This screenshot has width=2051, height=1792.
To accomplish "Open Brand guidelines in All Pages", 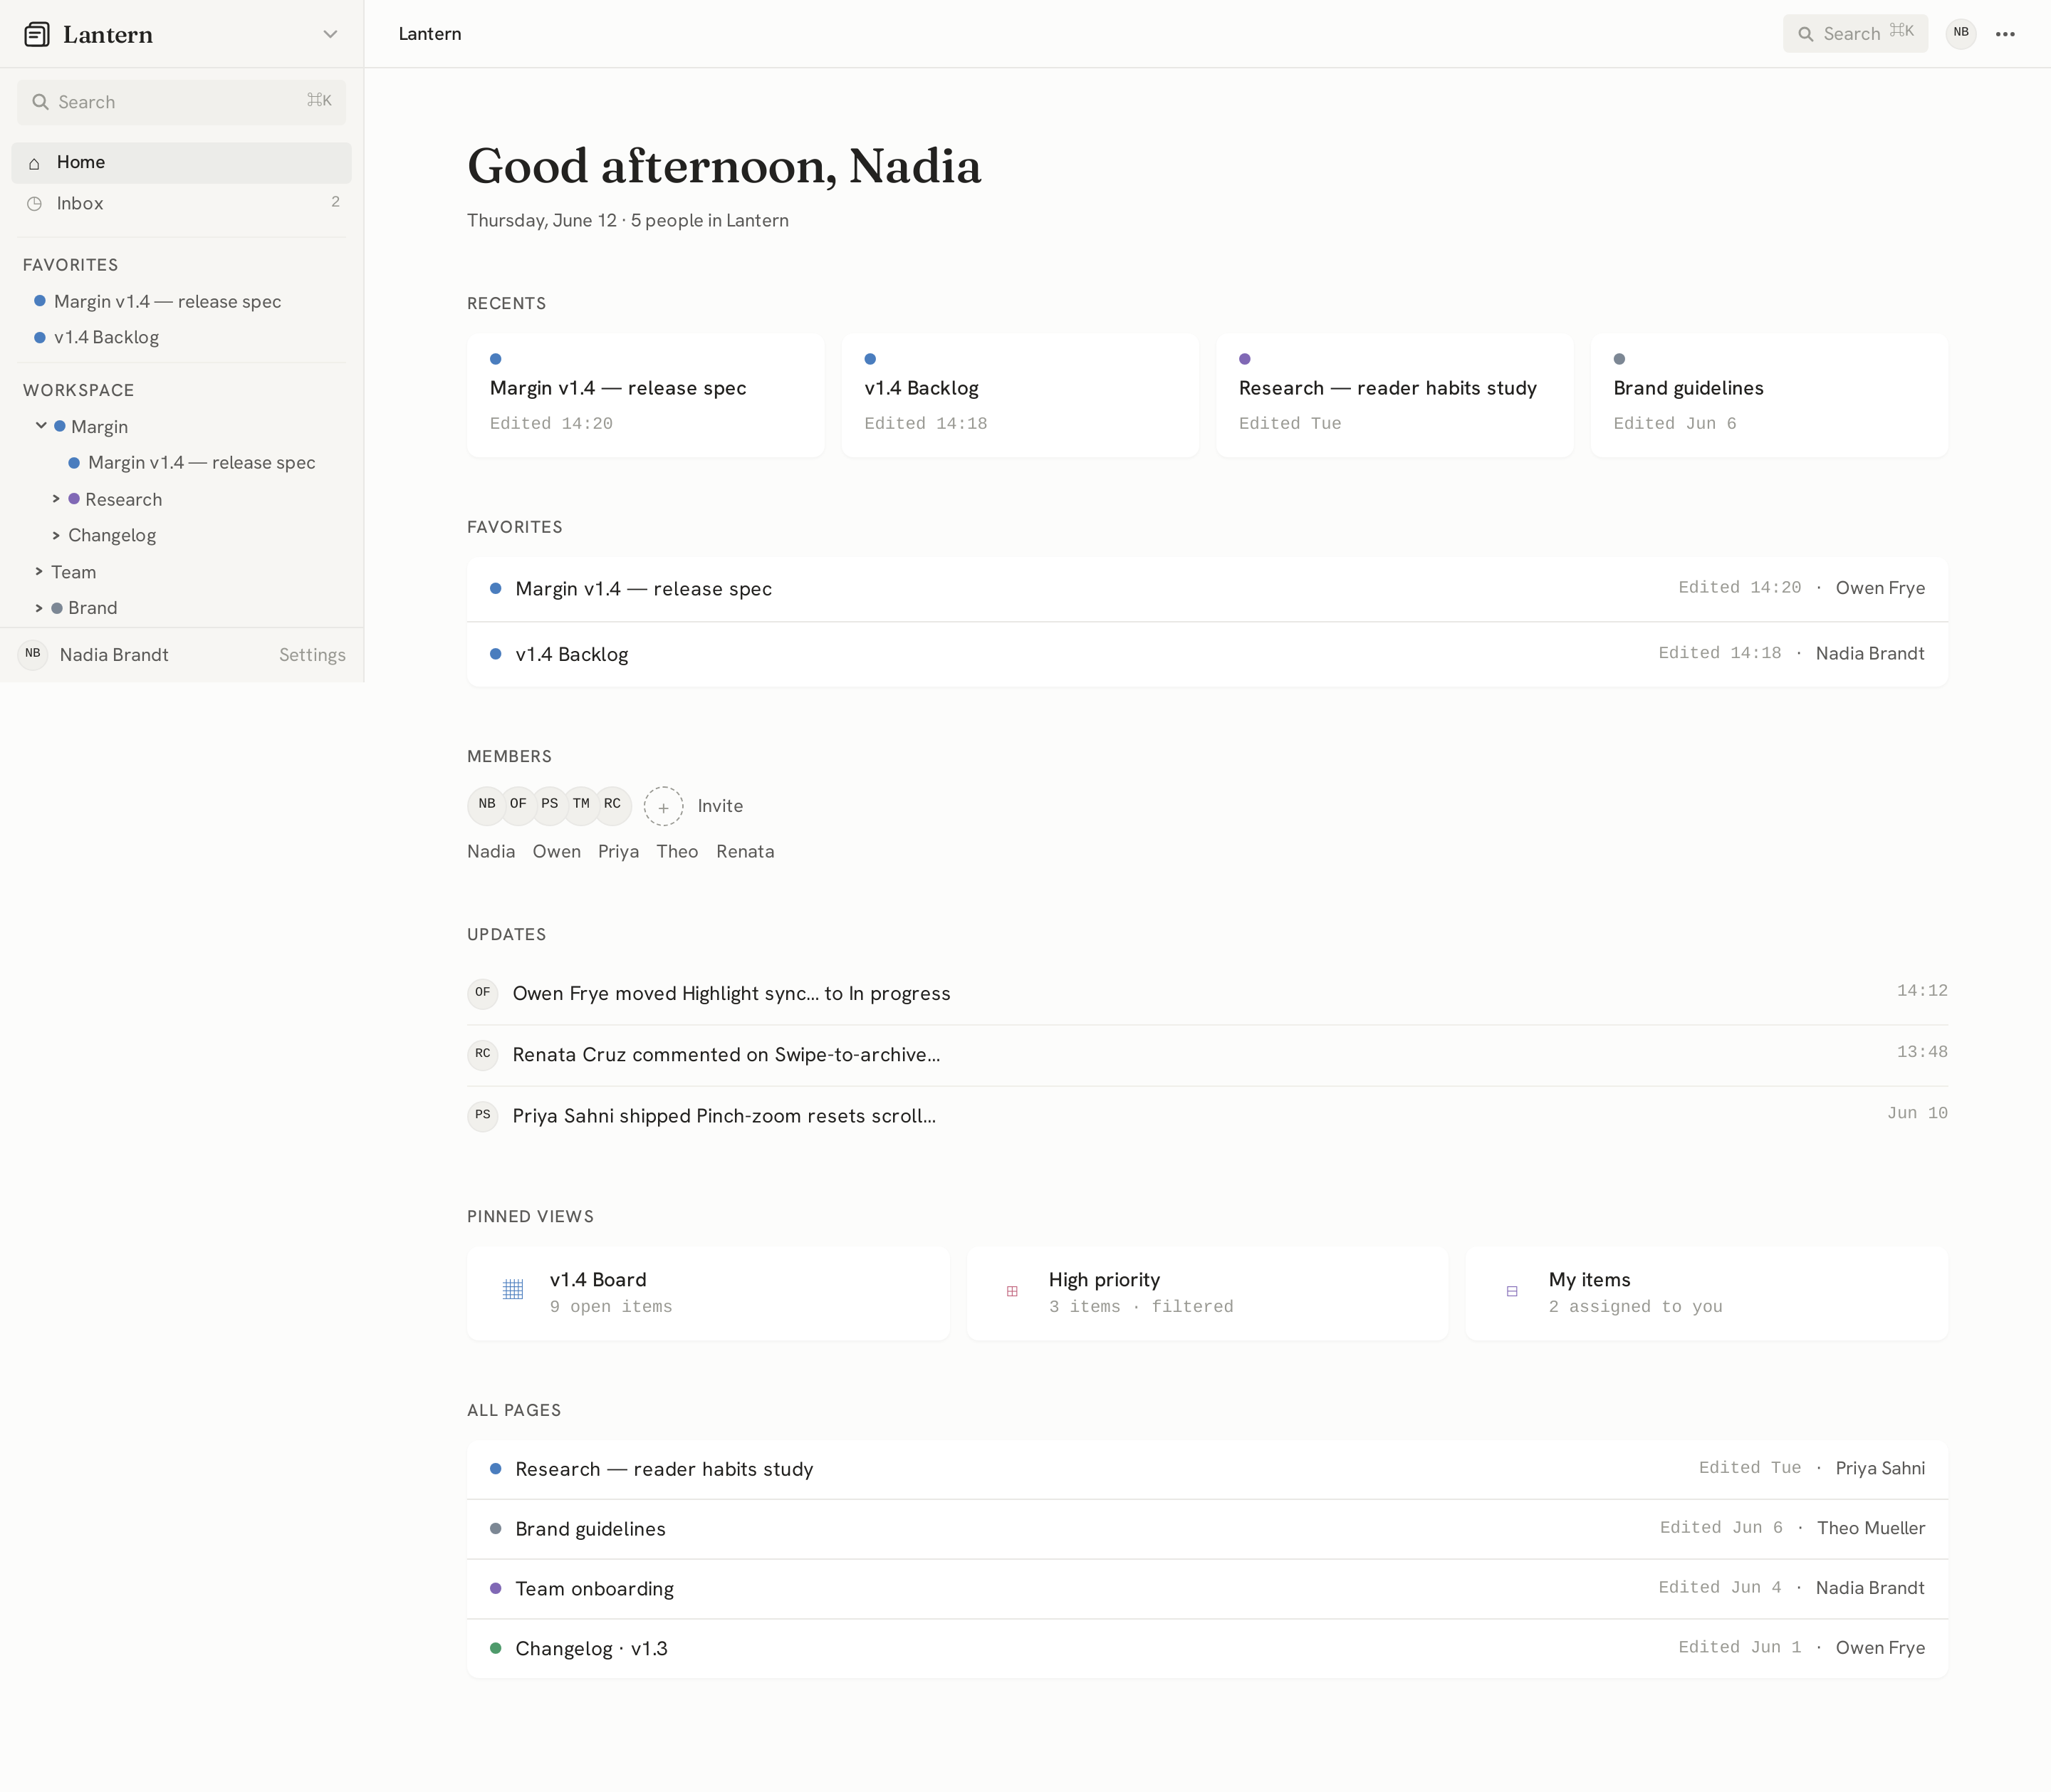I will tap(1207, 1529).
